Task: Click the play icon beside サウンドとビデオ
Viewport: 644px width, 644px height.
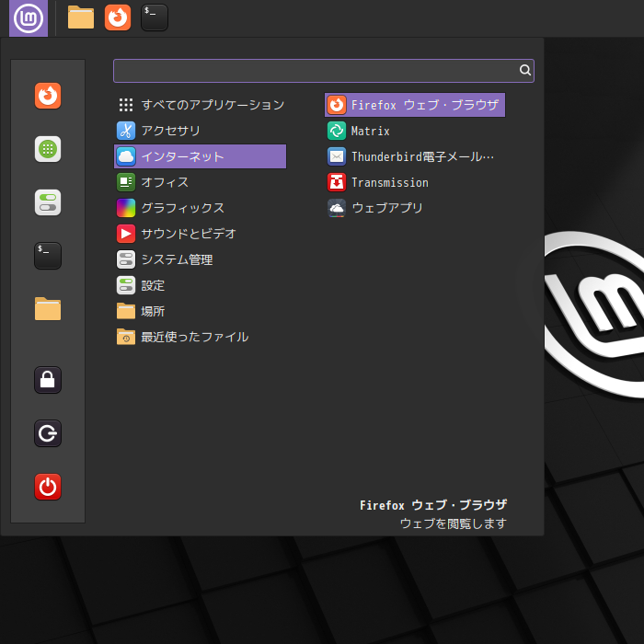Action: tap(126, 234)
